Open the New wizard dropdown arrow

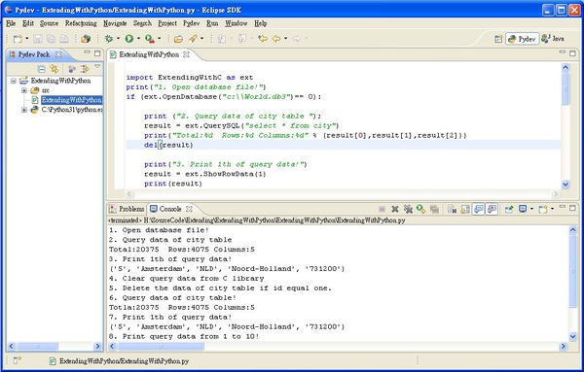(26, 38)
